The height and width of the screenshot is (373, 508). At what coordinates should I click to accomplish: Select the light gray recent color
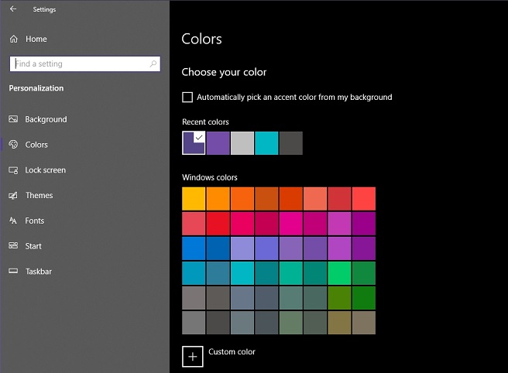(242, 143)
